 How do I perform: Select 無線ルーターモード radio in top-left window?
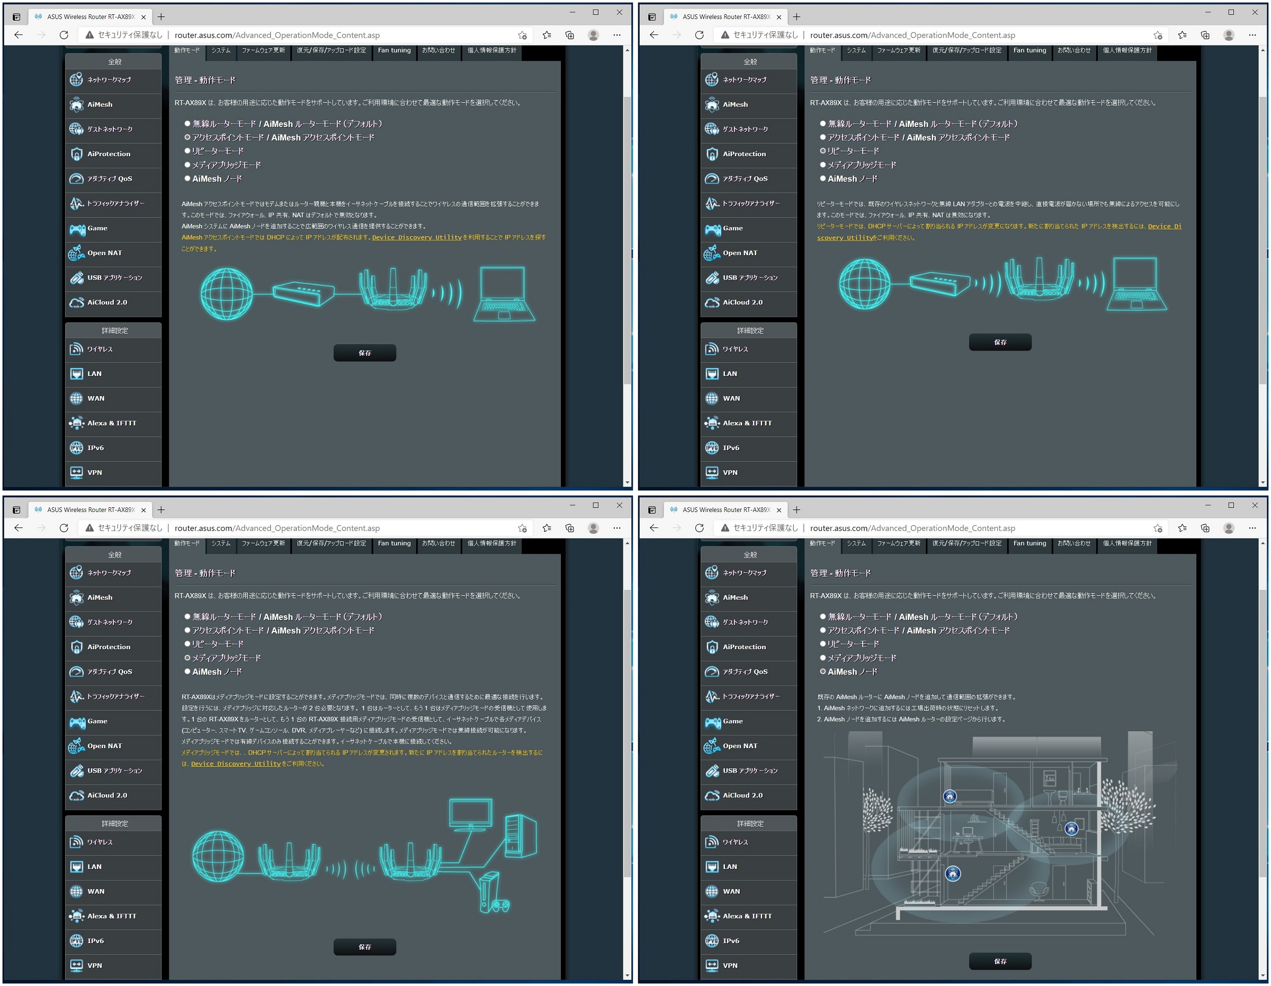click(x=187, y=124)
